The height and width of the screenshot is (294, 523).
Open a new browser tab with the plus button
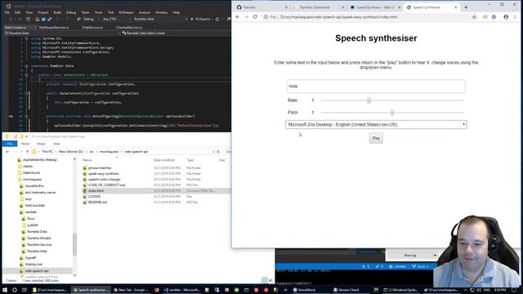click(x=466, y=7)
